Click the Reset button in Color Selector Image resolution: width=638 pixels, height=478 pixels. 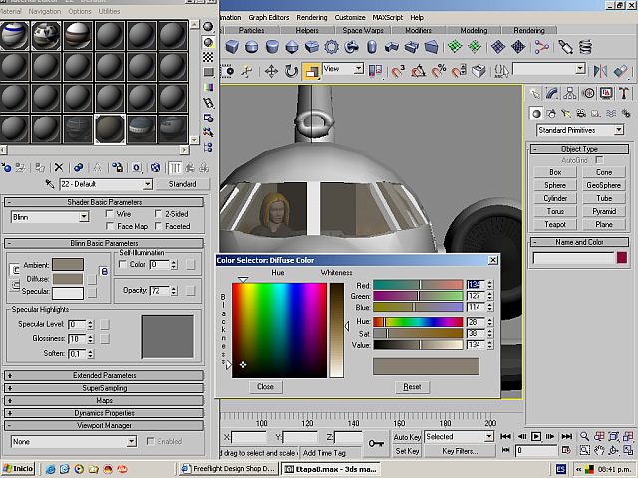pyautogui.click(x=412, y=387)
